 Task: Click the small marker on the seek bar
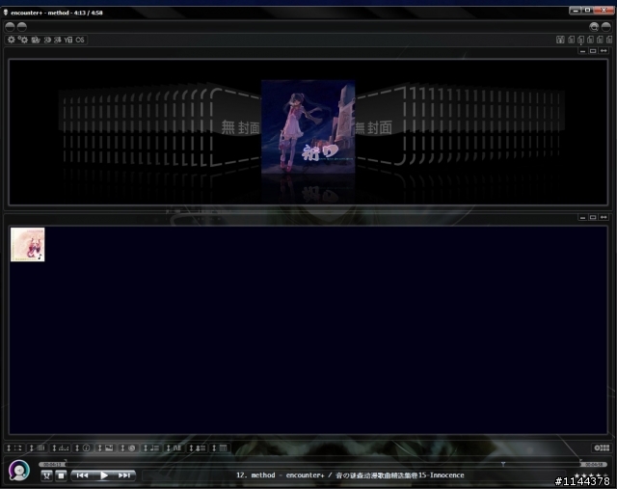tap(503, 464)
